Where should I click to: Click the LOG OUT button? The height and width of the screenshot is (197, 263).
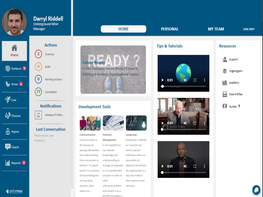coord(249,29)
